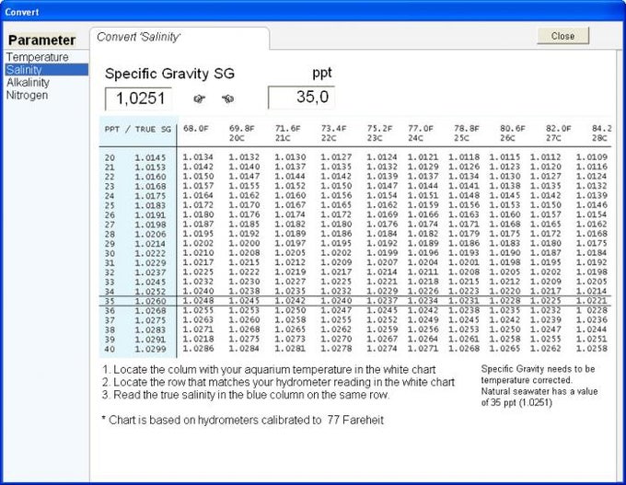Click instruction 1 'Locate the colum with your aquarium temperature'
Image resolution: width=626 pixels, height=485 pixels.
click(269, 370)
